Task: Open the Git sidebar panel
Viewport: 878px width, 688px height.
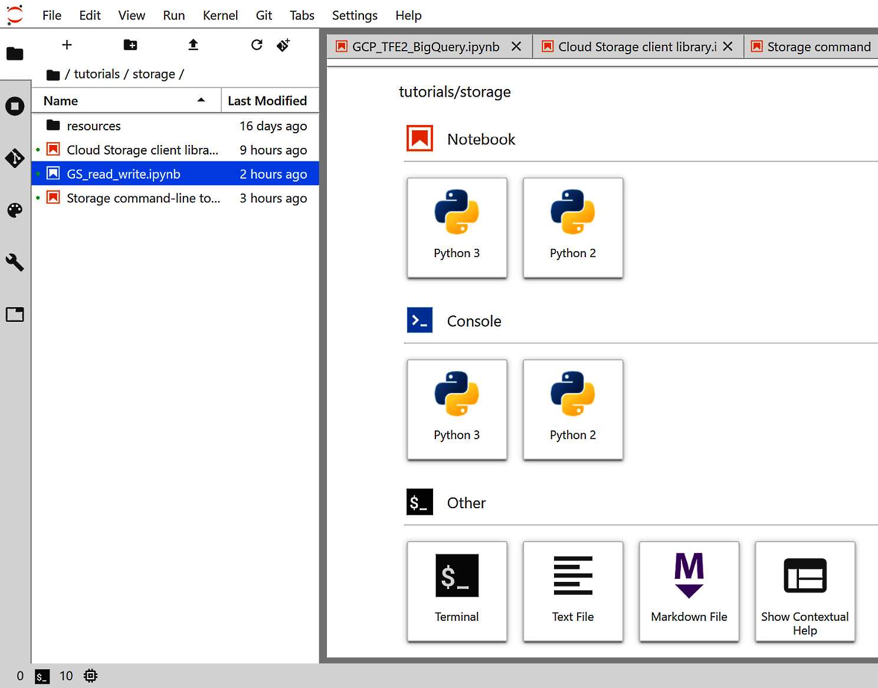Action: click(x=15, y=158)
